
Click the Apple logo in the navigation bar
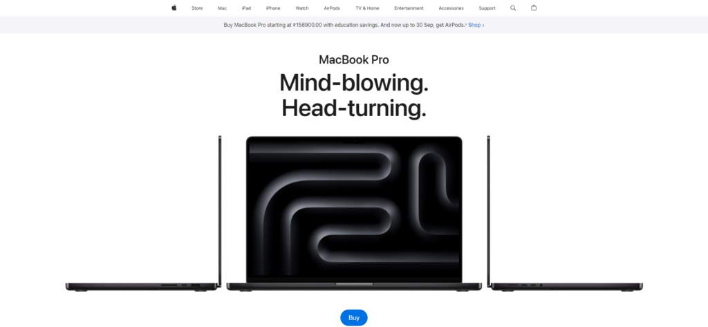coord(174,8)
